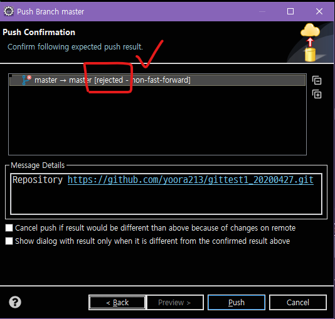Viewport: 335px width, 319px height.
Task: Close the Push Branch master dialog
Action: click(319, 11)
